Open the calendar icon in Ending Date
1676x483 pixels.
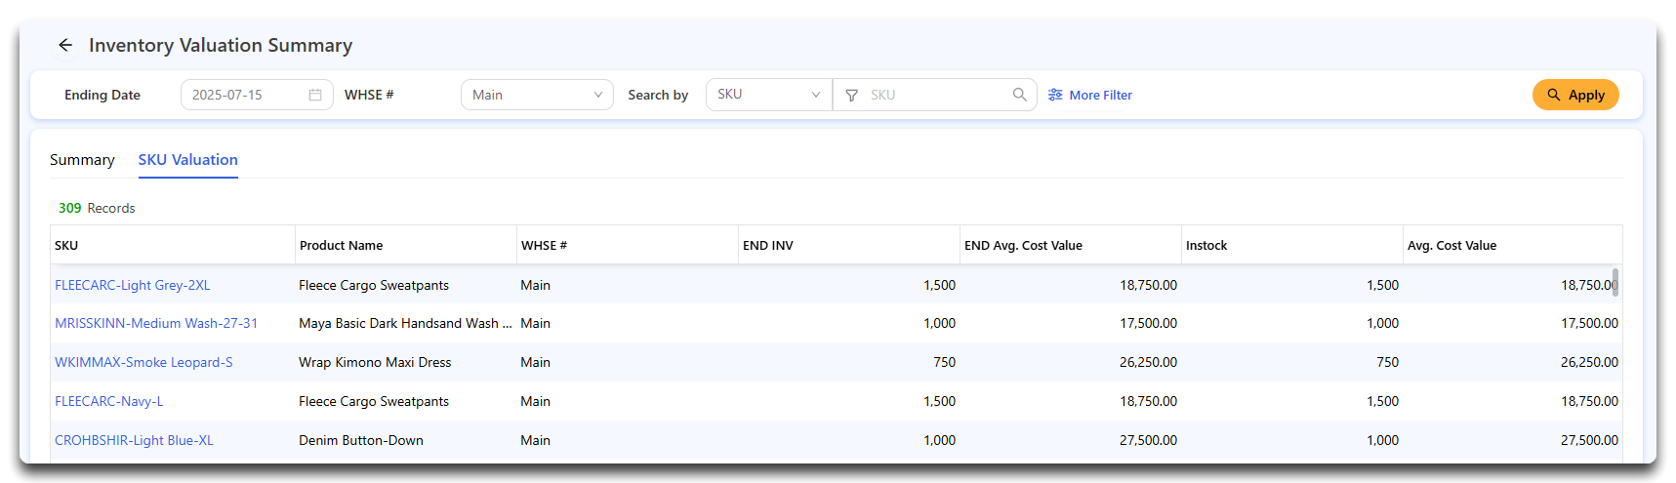315,95
